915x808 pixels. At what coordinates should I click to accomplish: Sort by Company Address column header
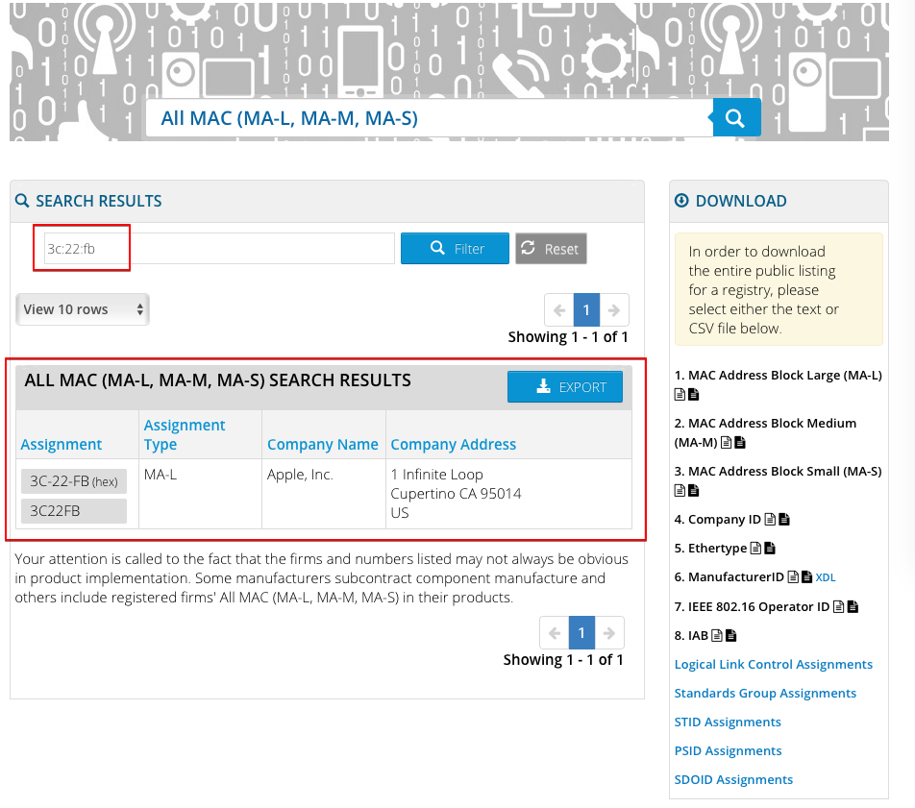pos(454,445)
